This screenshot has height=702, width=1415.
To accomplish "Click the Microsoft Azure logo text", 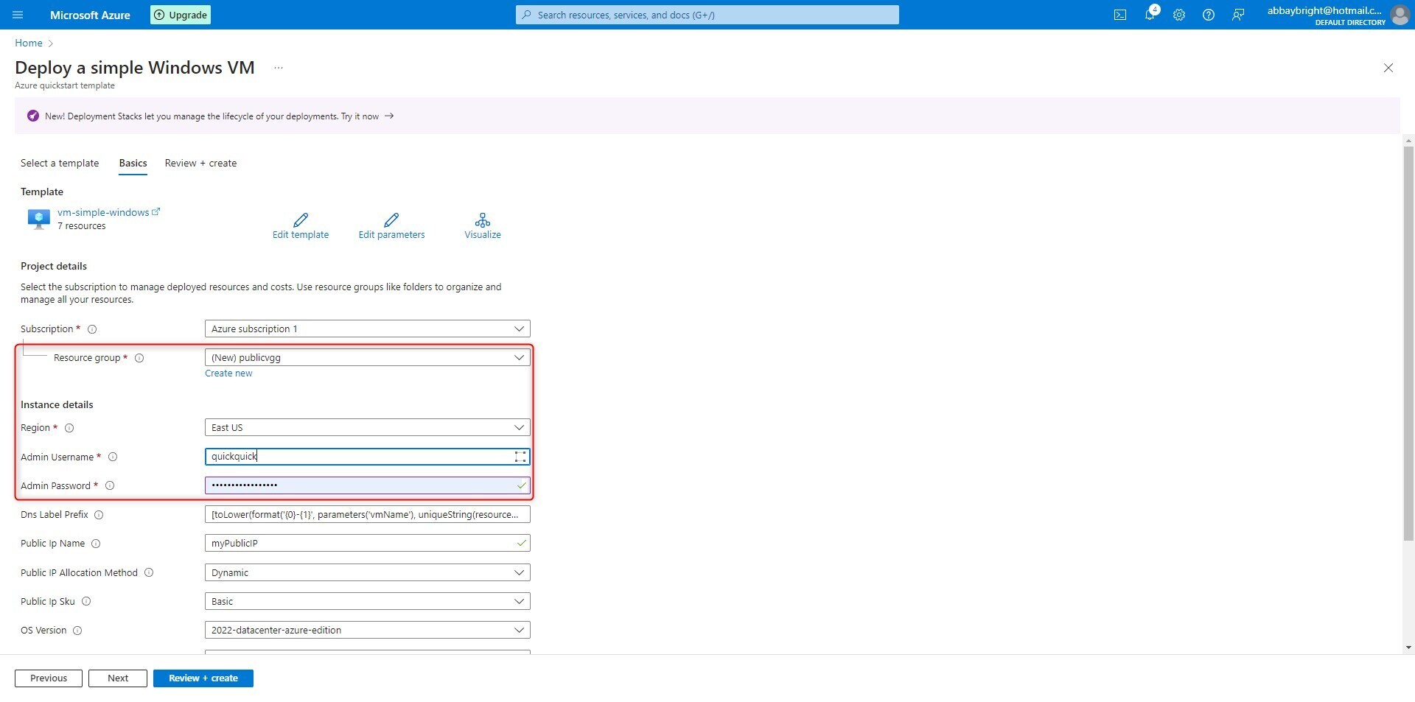I will [90, 15].
